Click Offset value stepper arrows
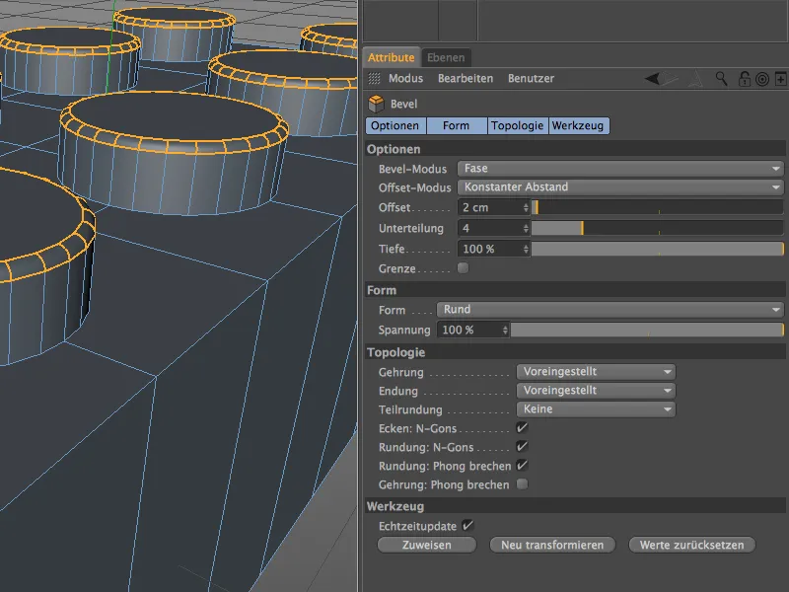The width and height of the screenshot is (789, 592). coord(526,207)
